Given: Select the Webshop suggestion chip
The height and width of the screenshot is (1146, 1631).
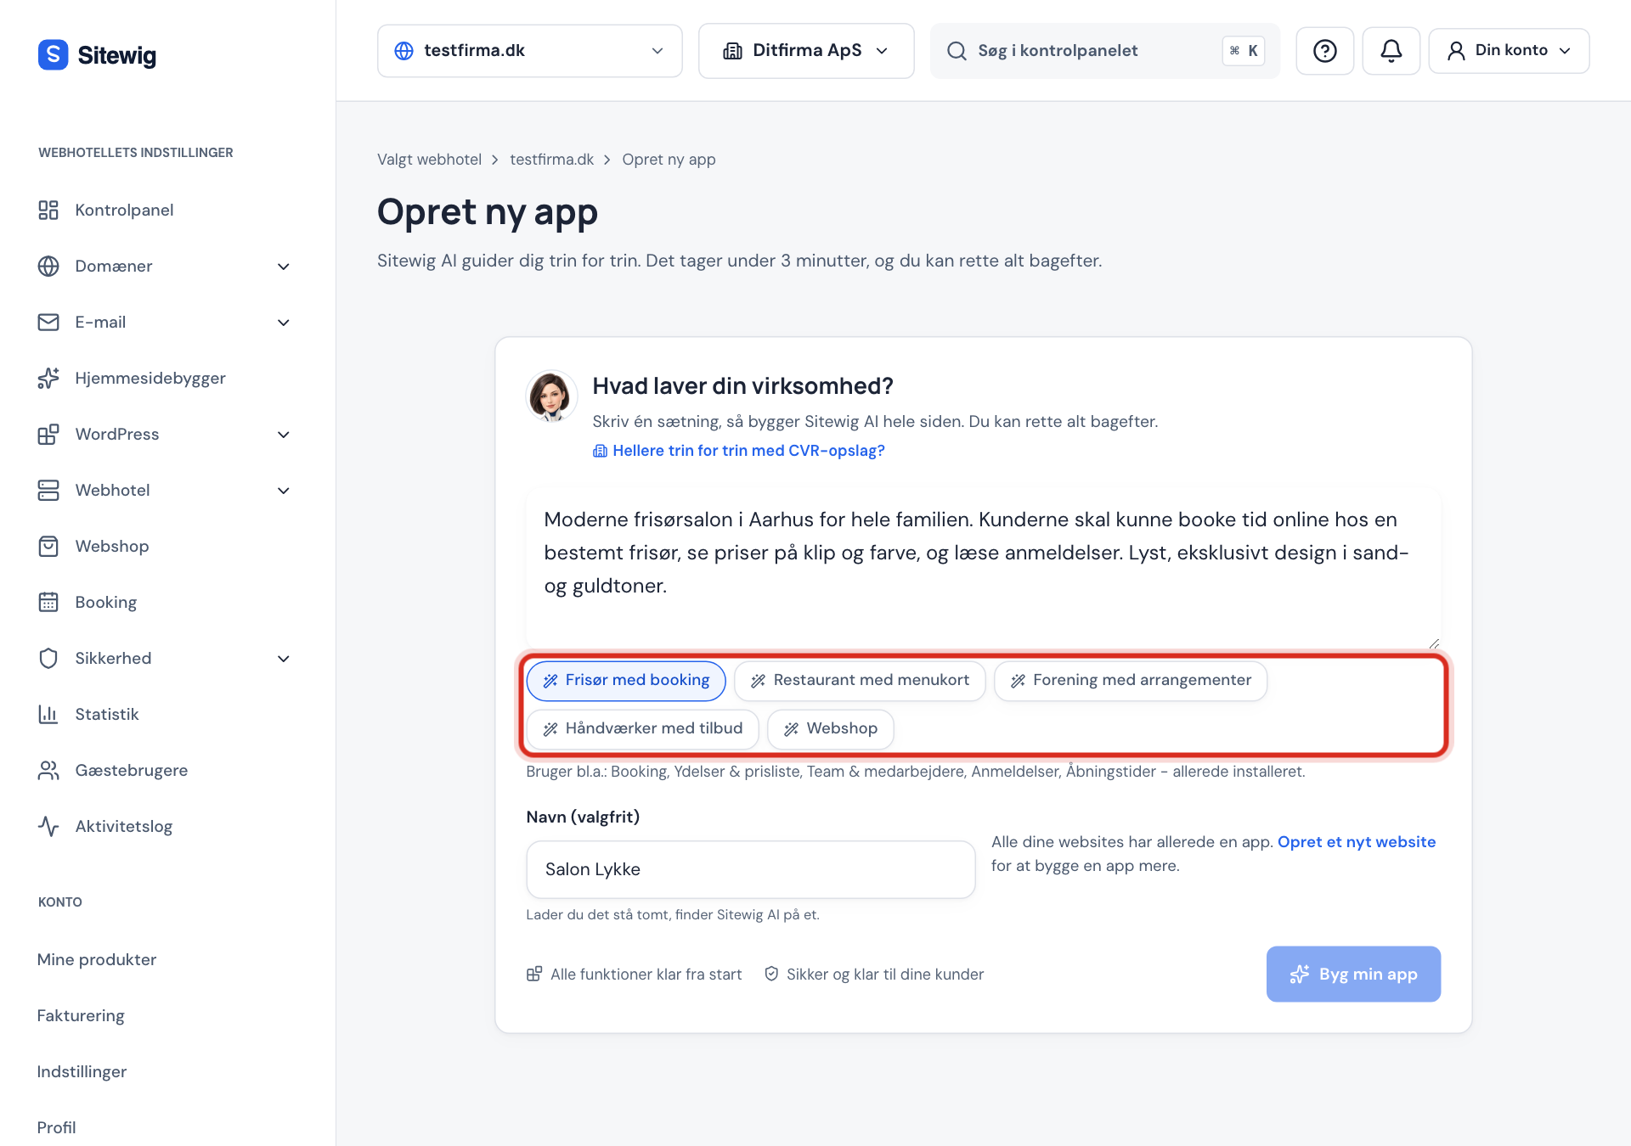Looking at the screenshot, I should 831,729.
